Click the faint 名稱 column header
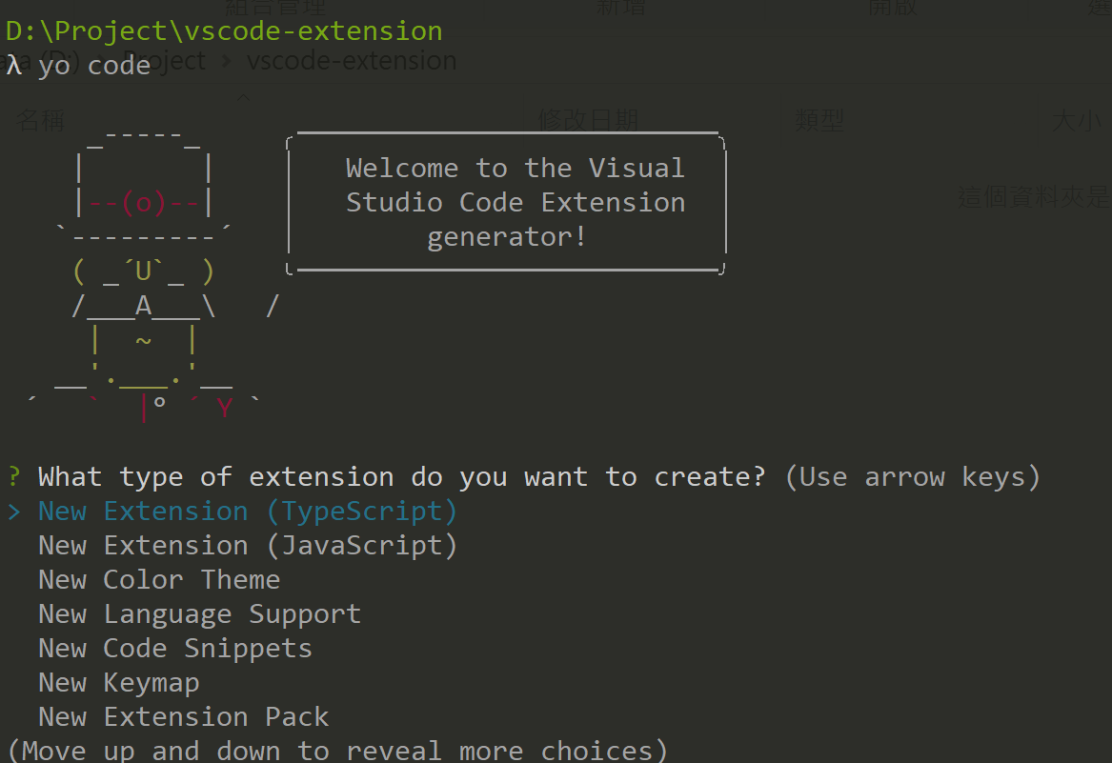The image size is (1112, 763). pyautogui.click(x=41, y=121)
